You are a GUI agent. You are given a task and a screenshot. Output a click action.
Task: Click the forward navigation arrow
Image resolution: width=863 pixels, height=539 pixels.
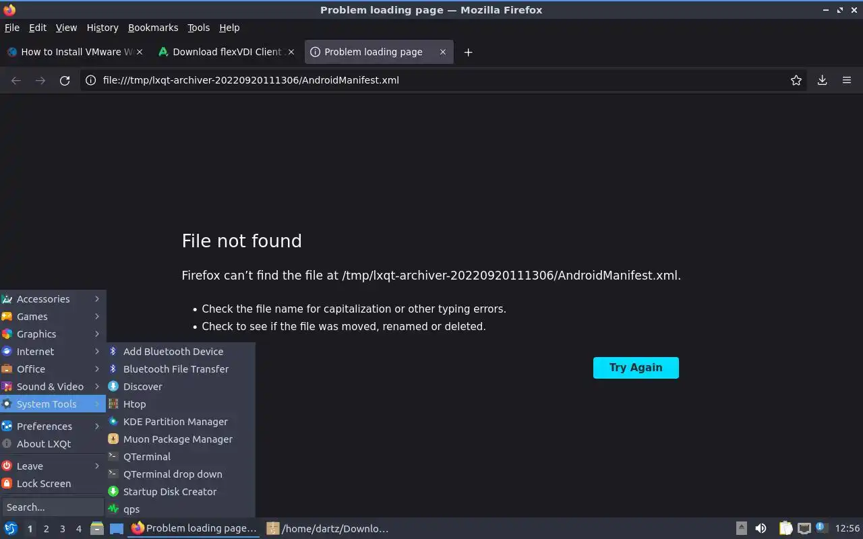[x=40, y=80]
